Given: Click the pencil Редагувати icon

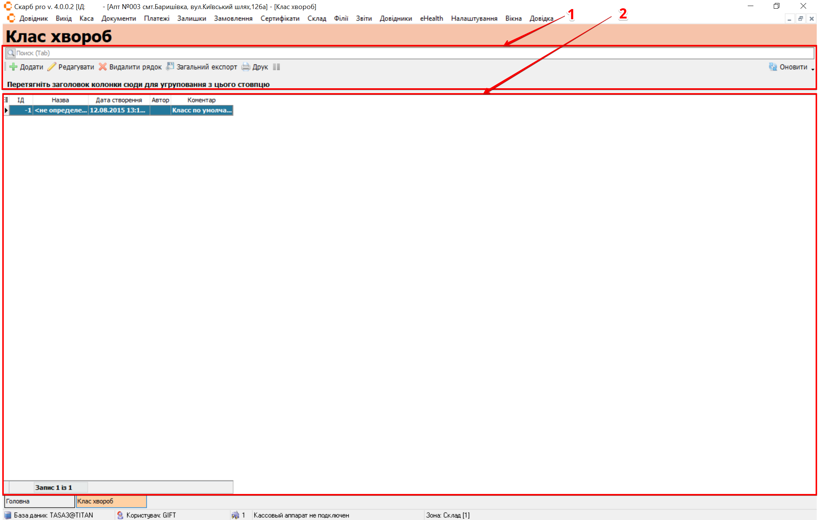Looking at the screenshot, I should pos(52,67).
